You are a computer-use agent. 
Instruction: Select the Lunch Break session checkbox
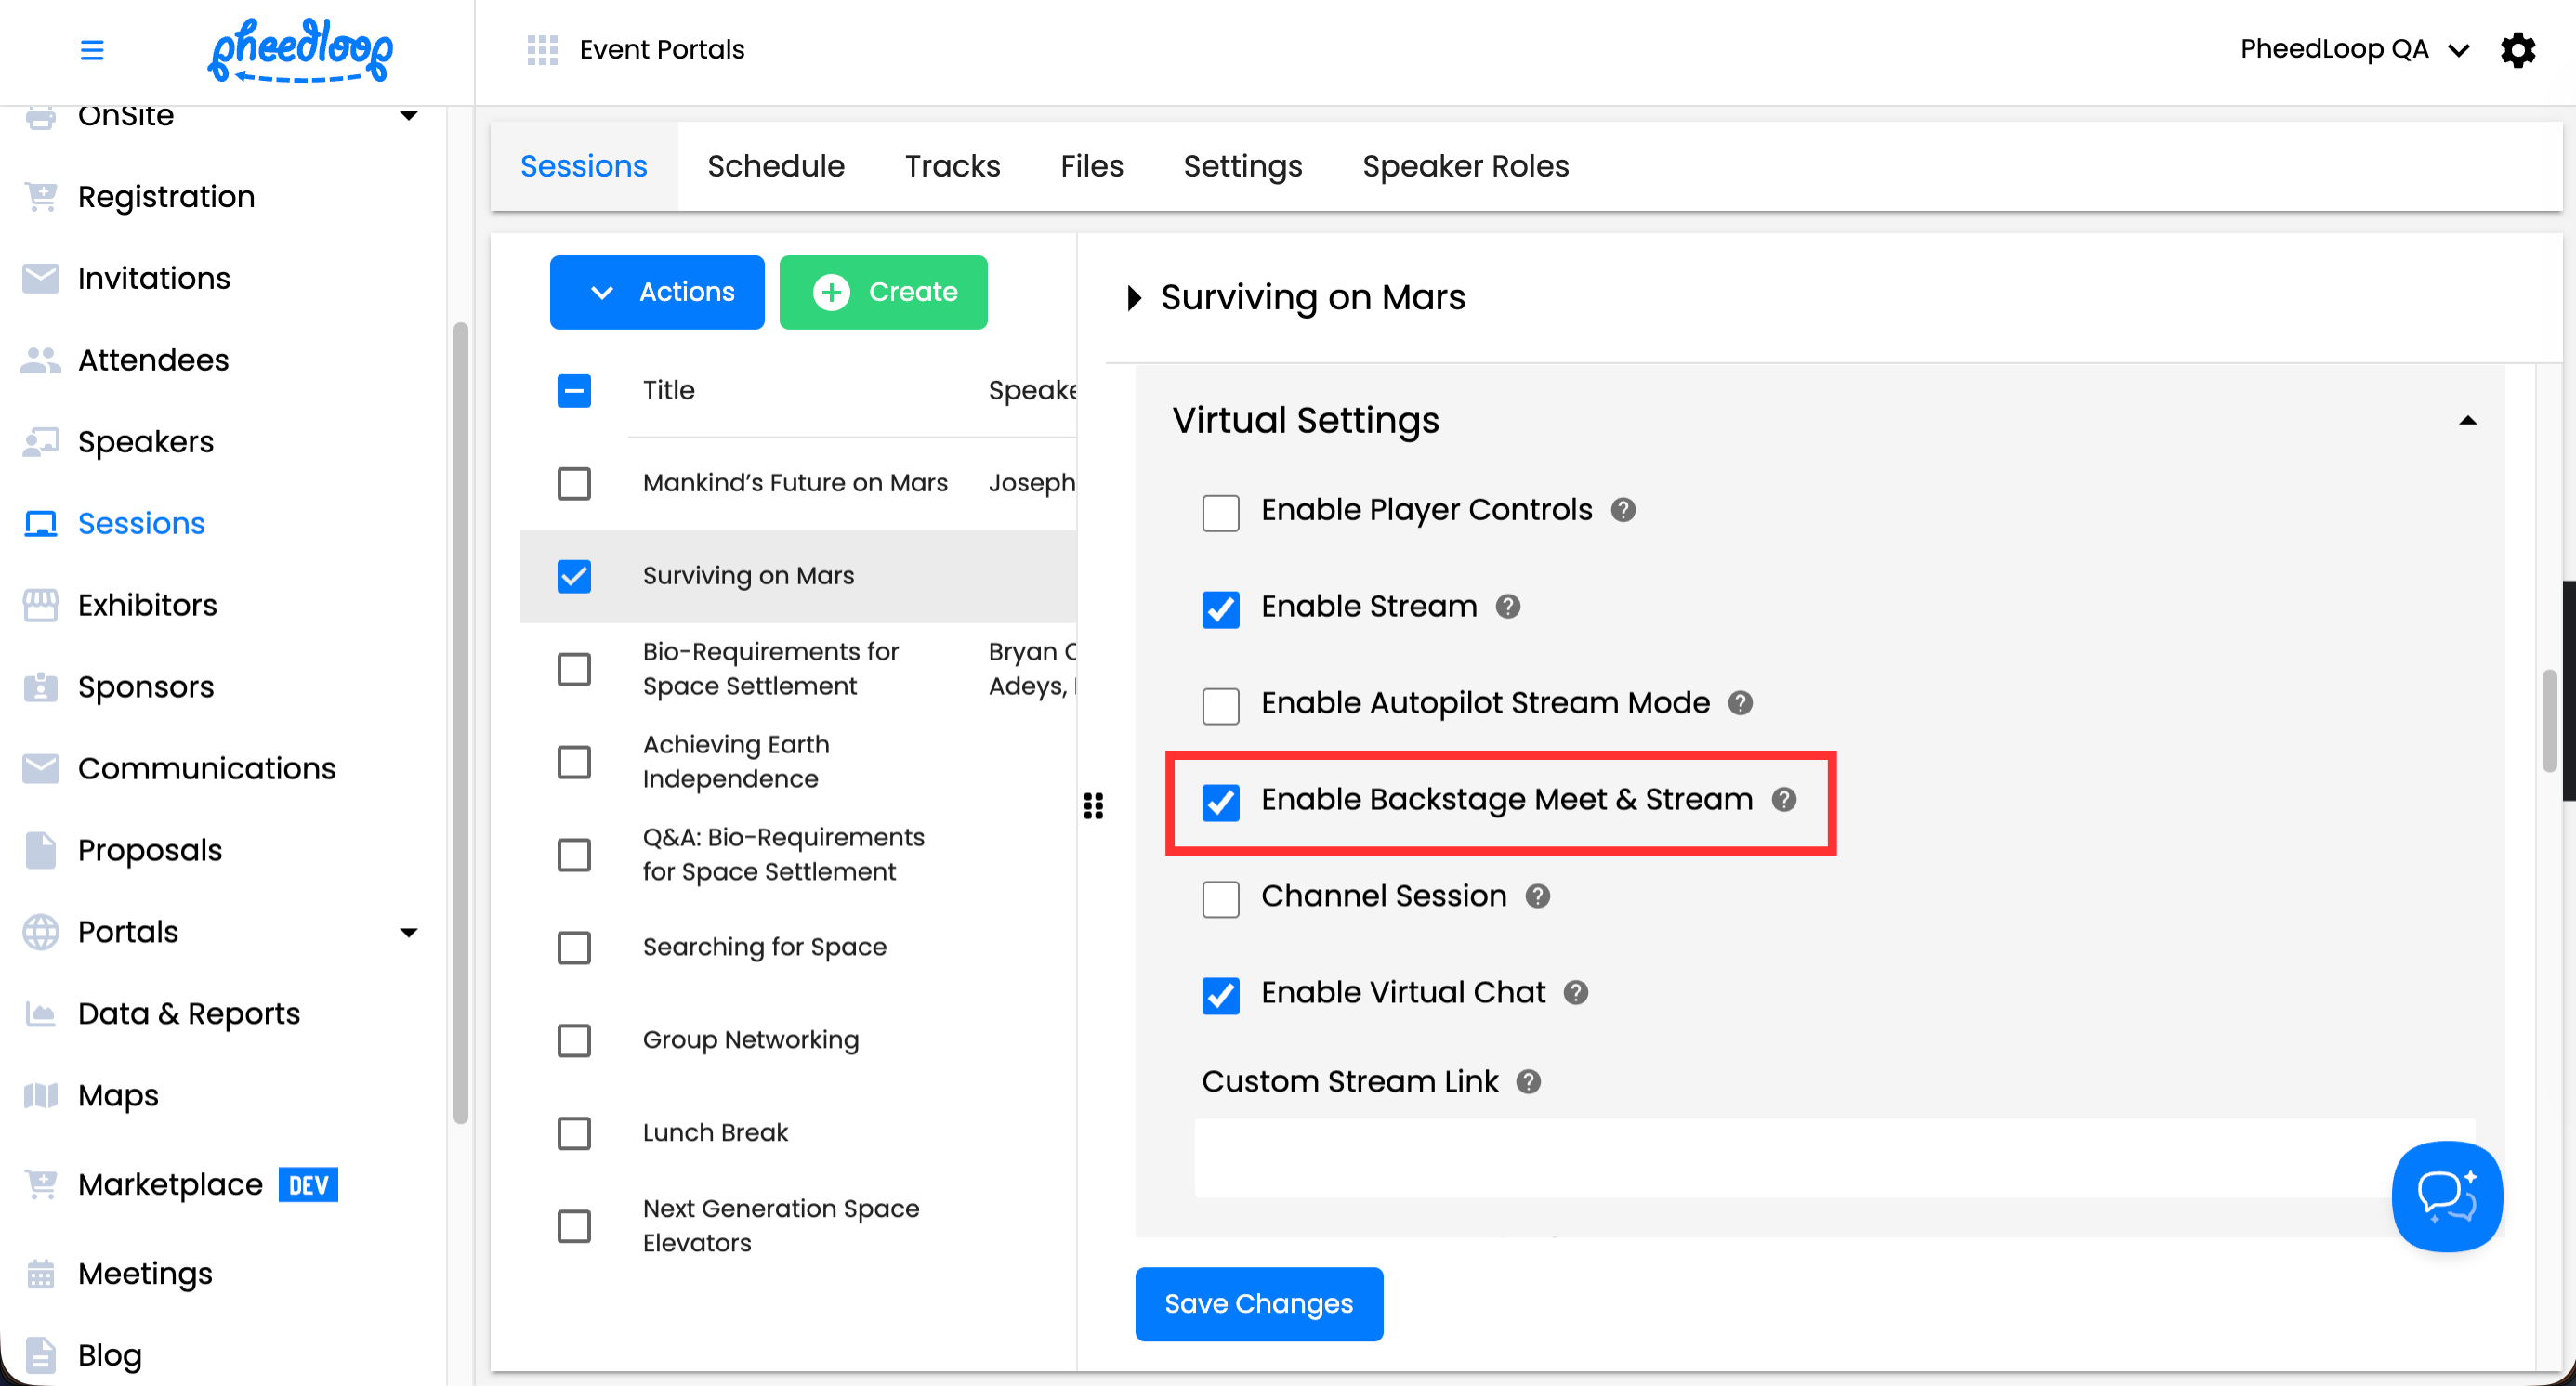pos(574,1133)
